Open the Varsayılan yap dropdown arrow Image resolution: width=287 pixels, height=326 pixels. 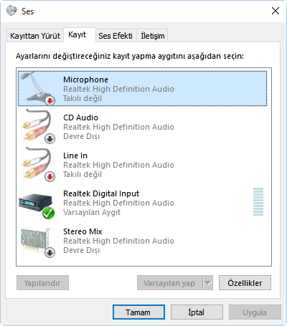[208, 283]
